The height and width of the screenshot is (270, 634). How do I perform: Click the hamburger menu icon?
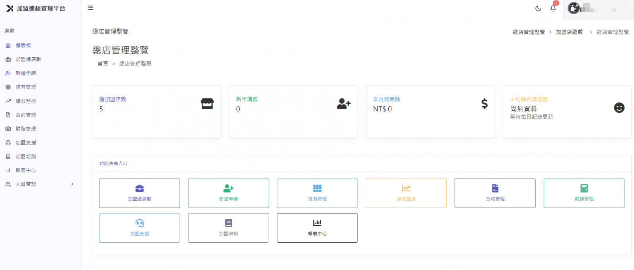[x=91, y=8]
